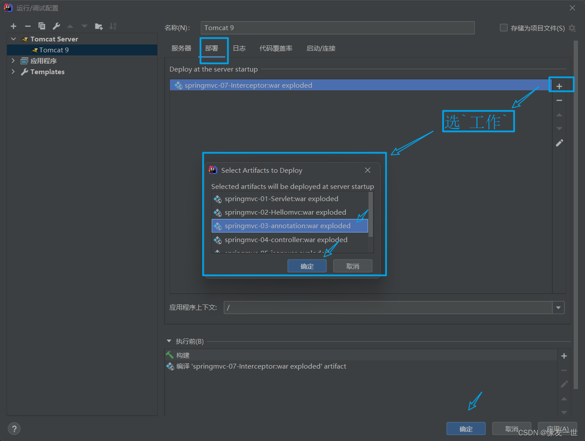Move configuration down in left toolbar
The width and height of the screenshot is (585, 441).
(85, 26)
